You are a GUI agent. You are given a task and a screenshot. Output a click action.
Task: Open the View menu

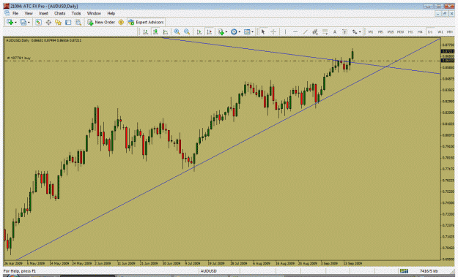point(29,13)
